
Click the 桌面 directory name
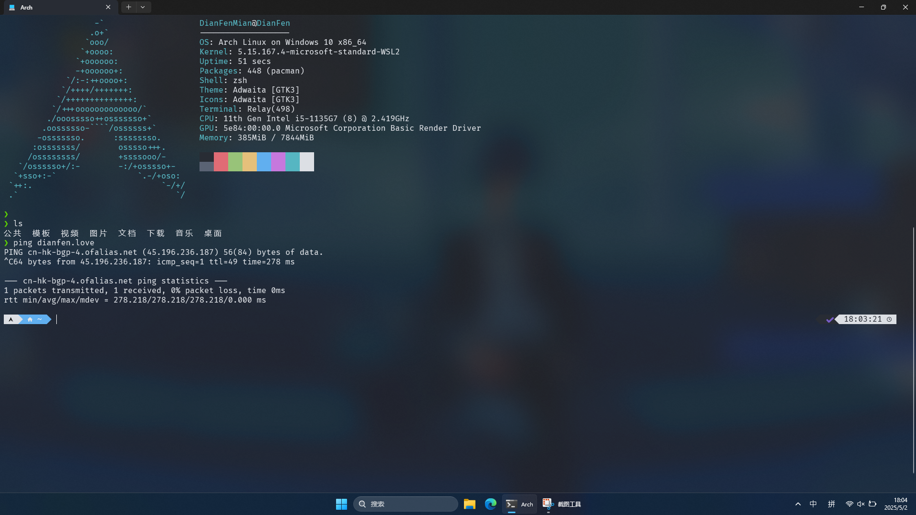point(213,233)
